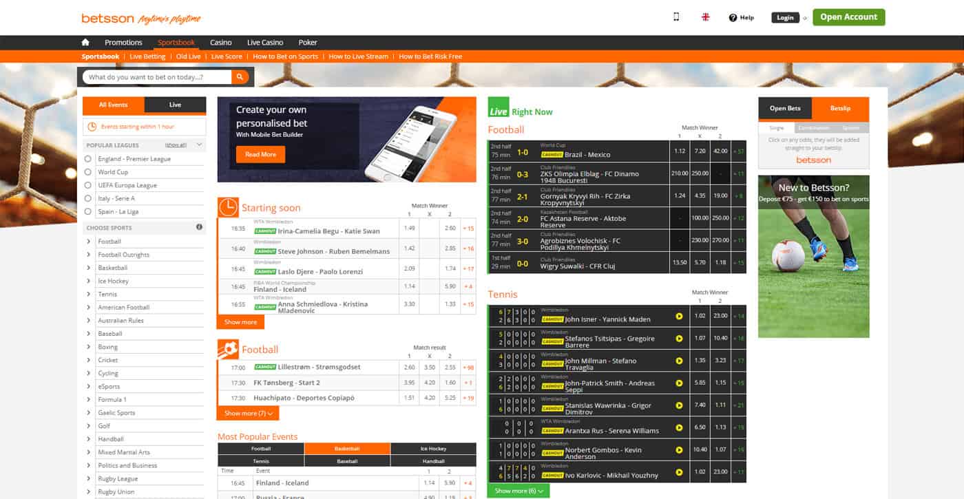Click the show all link for leagues

click(176, 145)
